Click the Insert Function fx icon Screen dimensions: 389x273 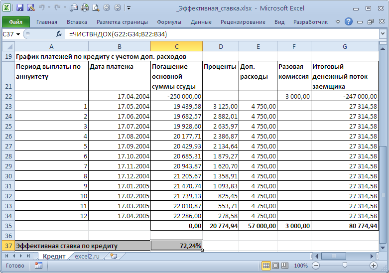click(58, 34)
